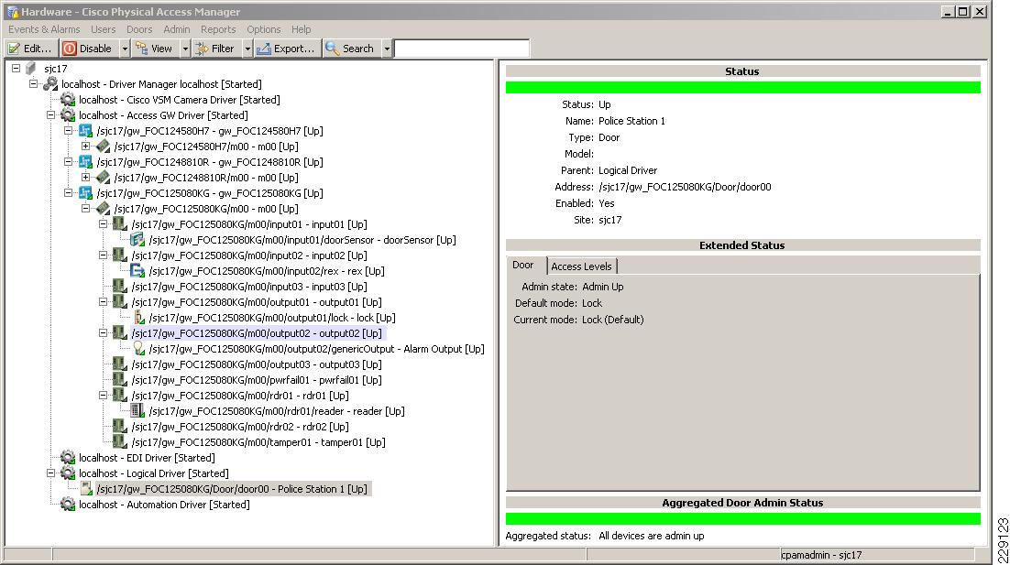Click the pwrfail01 interface icon

[120, 380]
